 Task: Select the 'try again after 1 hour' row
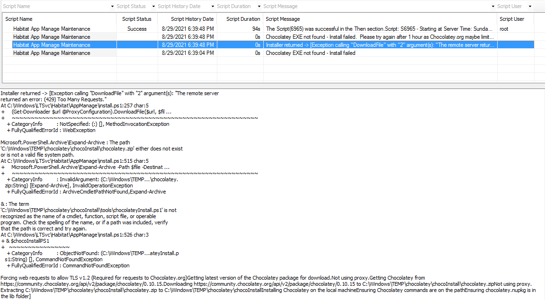tap(380, 37)
